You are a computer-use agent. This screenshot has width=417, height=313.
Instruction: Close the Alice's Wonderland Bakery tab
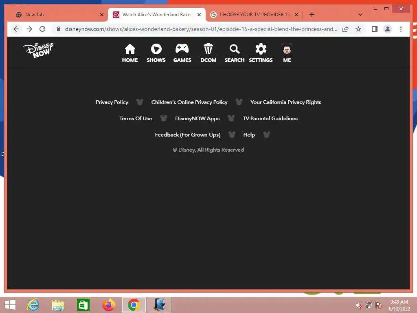[x=199, y=15]
